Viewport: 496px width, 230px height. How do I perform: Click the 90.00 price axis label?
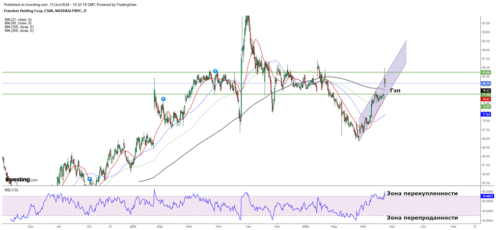pos(486,50)
